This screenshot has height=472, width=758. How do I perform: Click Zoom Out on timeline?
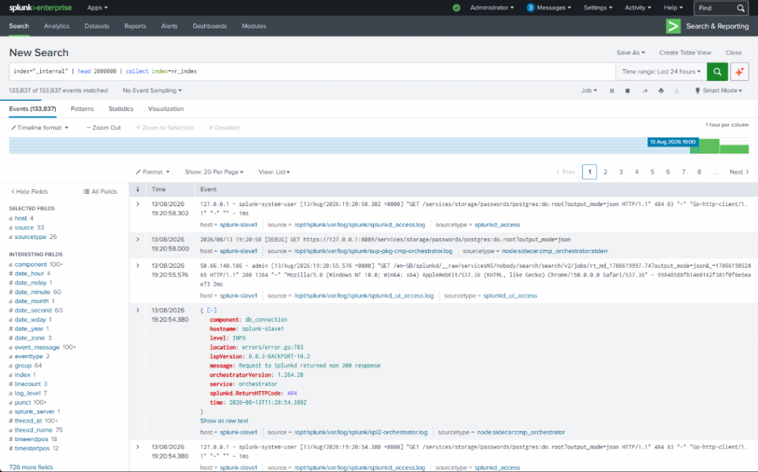pos(104,128)
